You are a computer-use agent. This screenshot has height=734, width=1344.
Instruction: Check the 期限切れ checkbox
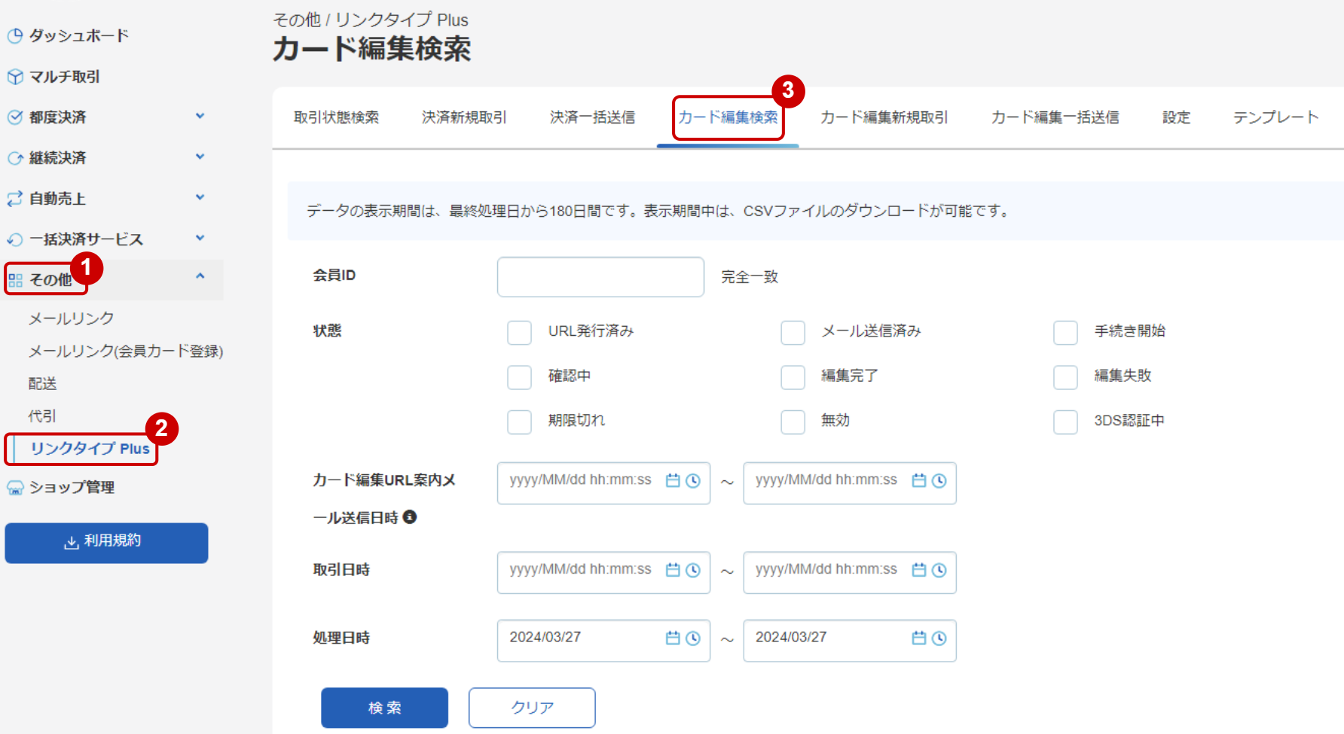pyautogui.click(x=520, y=422)
